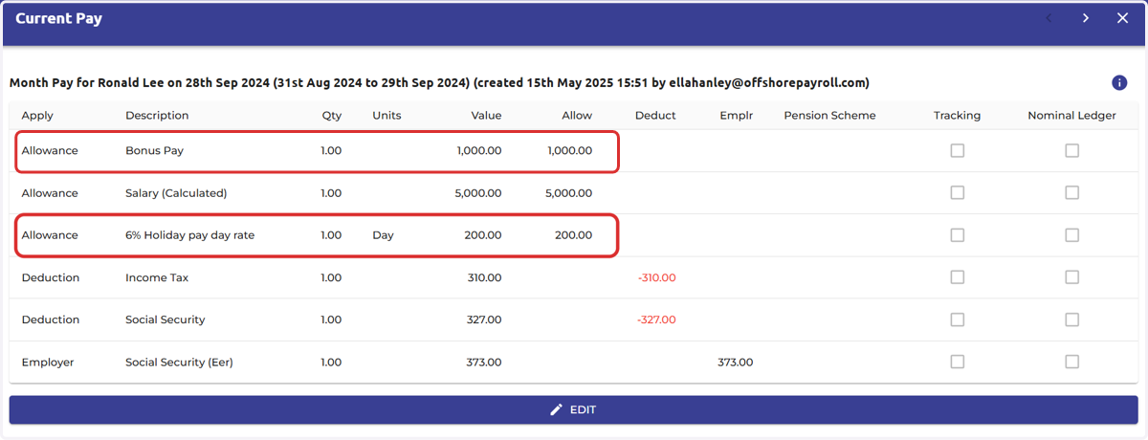Enable Tracking for 6% Holiday pay day rate
The height and width of the screenshot is (440, 1148).
pos(958,235)
